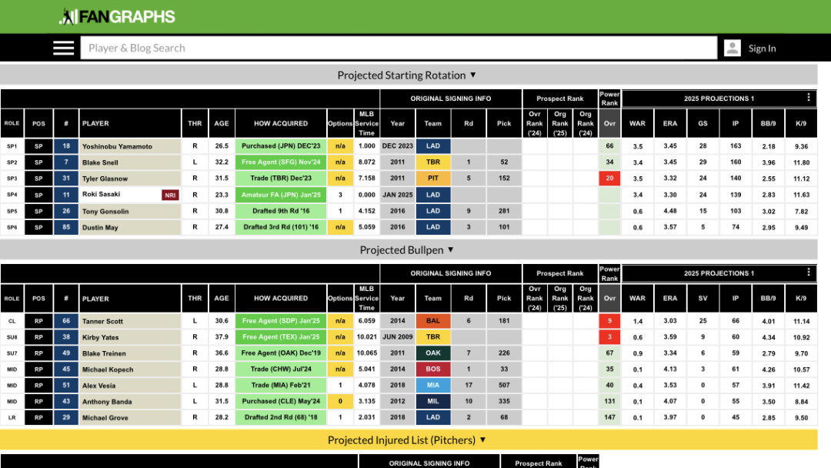The height and width of the screenshot is (468, 831).
Task: Open Michael Grove's player page
Action: coord(105,418)
